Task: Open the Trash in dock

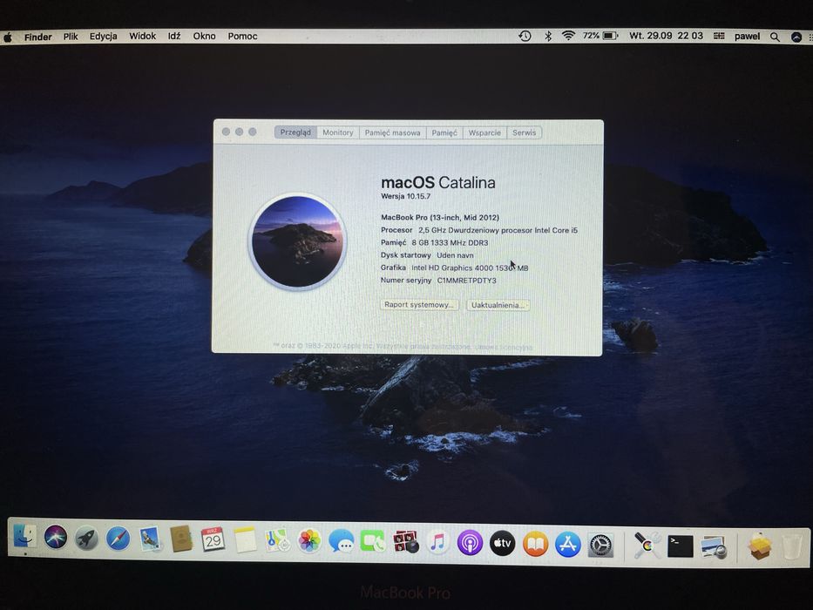Action: [x=792, y=547]
